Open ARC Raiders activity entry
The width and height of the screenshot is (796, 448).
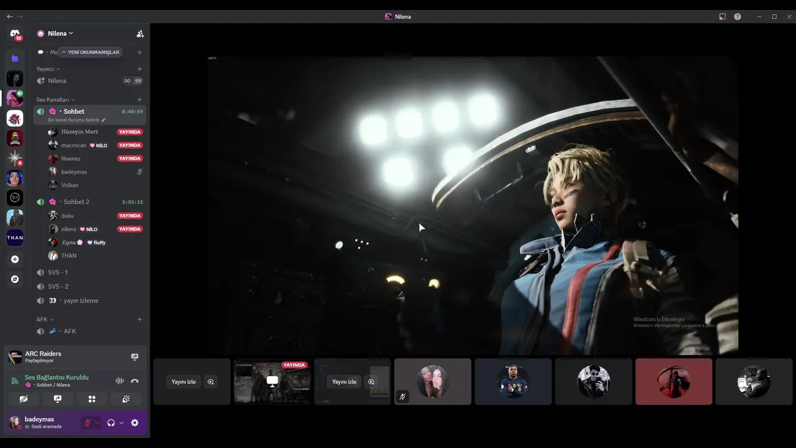click(42, 357)
